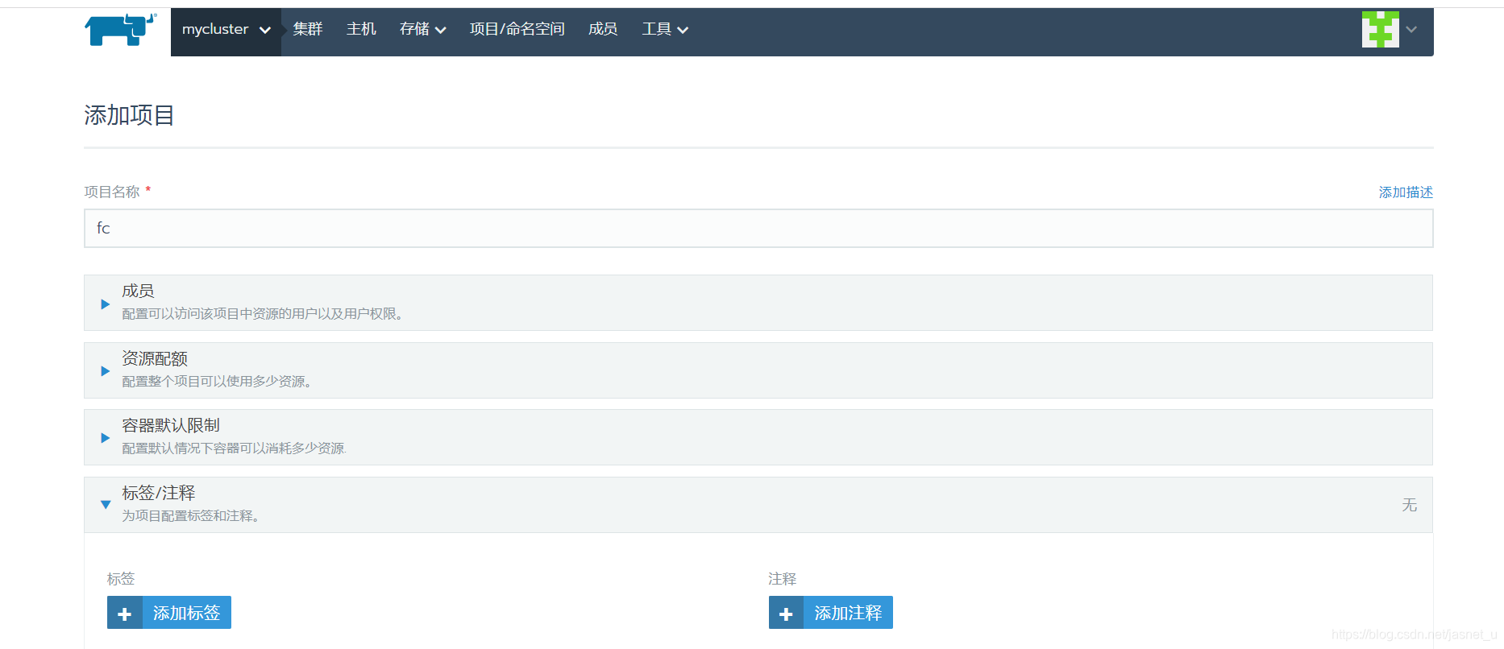Image resolution: width=1504 pixels, height=649 pixels.
Task: Open the 成员 navigation item
Action: [603, 30]
